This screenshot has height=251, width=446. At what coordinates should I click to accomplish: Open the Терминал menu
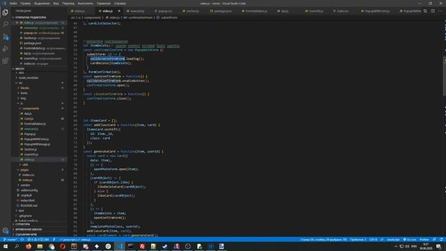click(x=103, y=3)
